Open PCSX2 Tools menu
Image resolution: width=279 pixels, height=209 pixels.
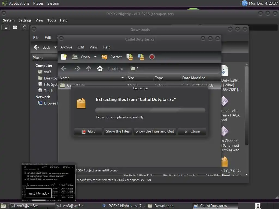click(51, 20)
